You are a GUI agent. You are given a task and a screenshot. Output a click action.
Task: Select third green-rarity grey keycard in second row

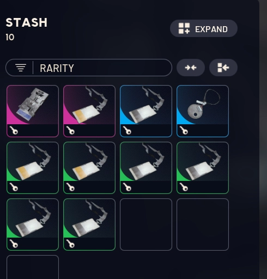point(146,168)
